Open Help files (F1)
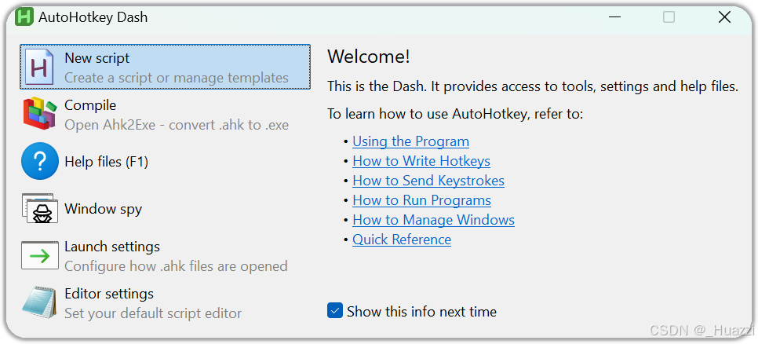The image size is (758, 344). (166, 161)
